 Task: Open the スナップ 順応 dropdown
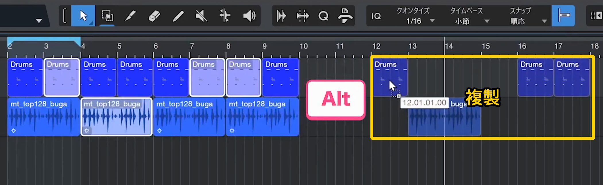click(544, 21)
